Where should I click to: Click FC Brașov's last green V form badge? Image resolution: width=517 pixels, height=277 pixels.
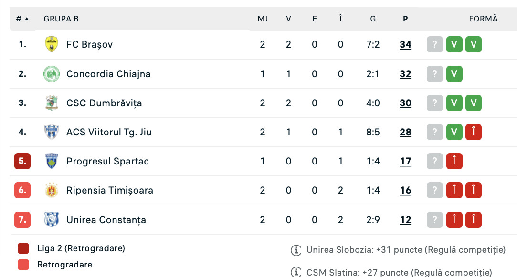(x=474, y=44)
